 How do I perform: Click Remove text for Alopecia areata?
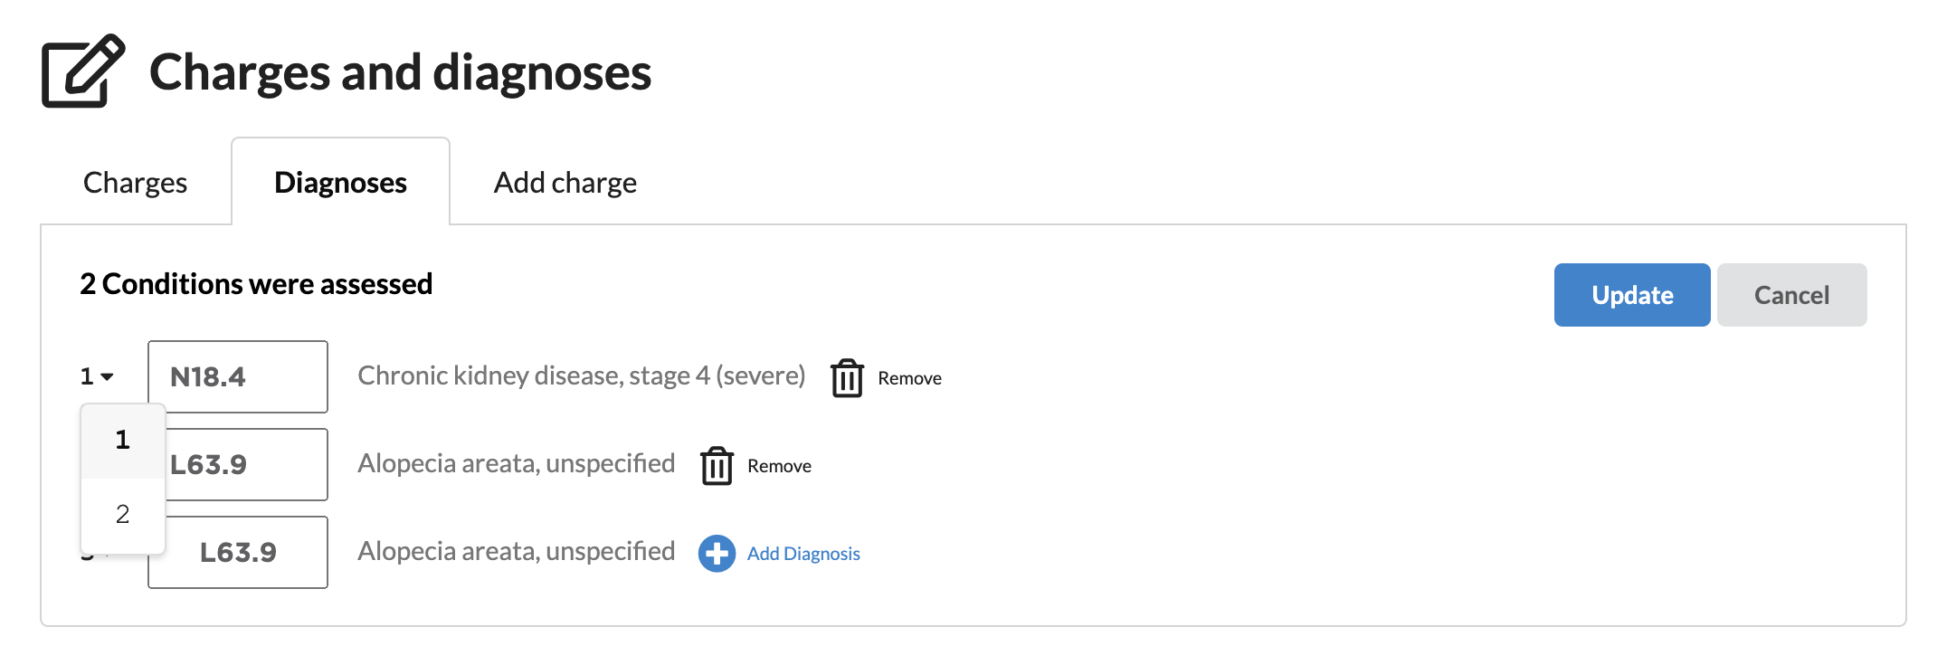(x=779, y=466)
